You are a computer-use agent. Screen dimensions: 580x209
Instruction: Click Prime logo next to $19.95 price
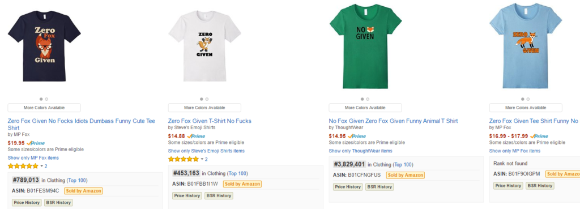pyautogui.click(x=36, y=143)
